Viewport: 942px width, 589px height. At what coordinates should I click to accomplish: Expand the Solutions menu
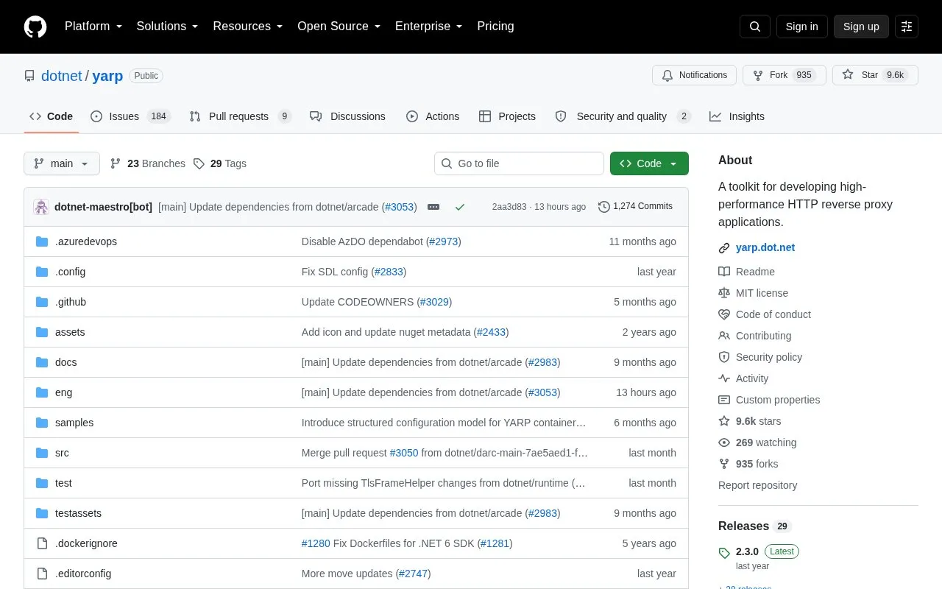click(168, 27)
